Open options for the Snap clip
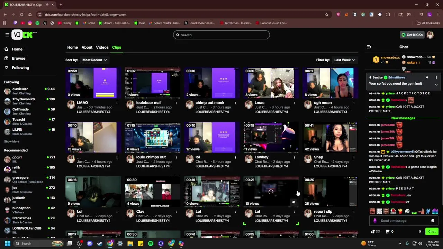 click(354, 157)
